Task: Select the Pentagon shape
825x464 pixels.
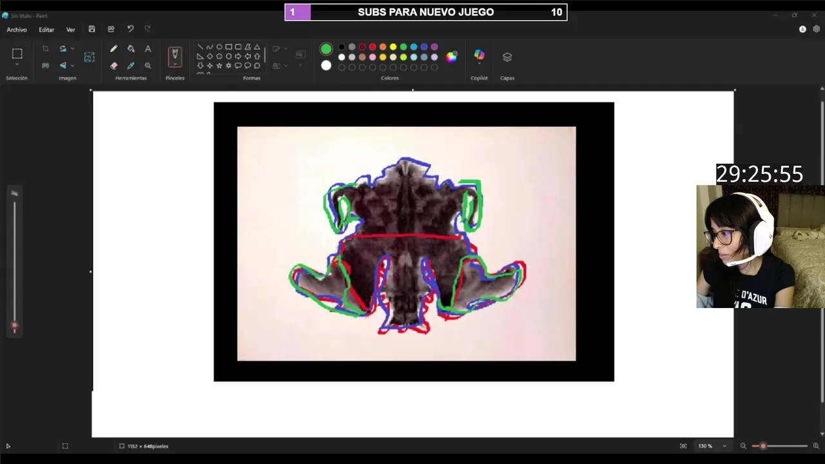Action: tap(219, 56)
